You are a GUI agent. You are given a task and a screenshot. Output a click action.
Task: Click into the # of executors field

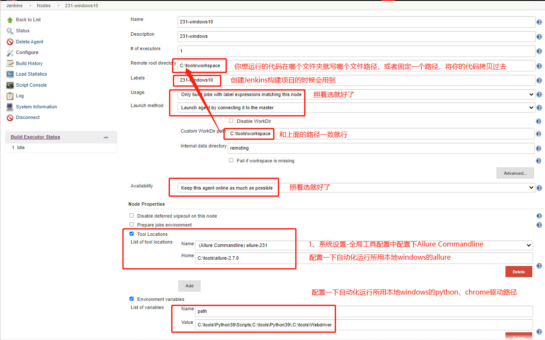click(356, 51)
